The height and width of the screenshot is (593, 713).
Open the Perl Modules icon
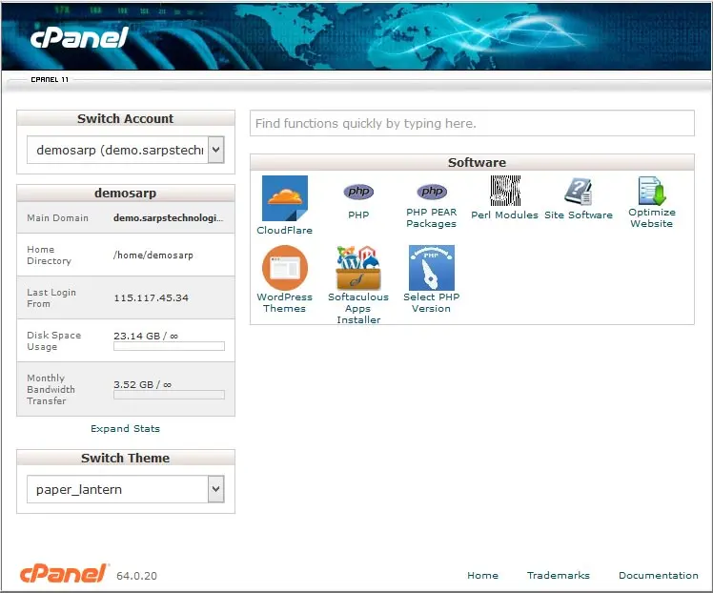[505, 191]
